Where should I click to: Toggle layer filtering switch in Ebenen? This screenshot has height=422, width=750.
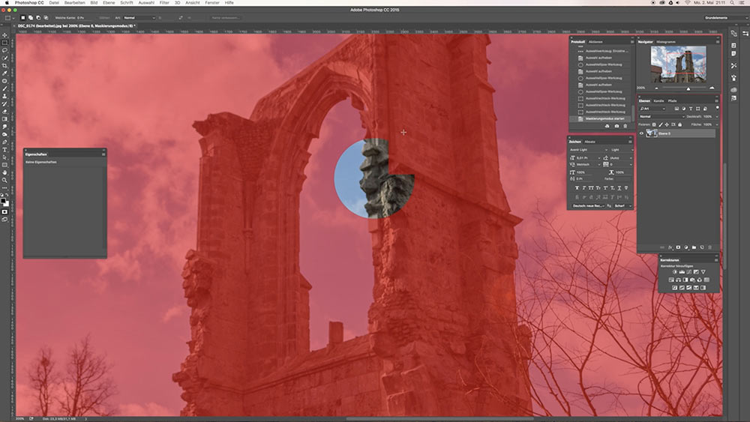point(718,108)
